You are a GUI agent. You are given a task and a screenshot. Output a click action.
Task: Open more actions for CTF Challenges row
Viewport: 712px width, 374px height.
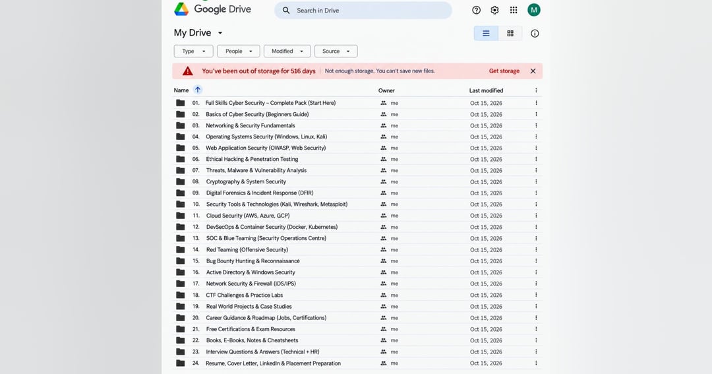[x=536, y=295]
